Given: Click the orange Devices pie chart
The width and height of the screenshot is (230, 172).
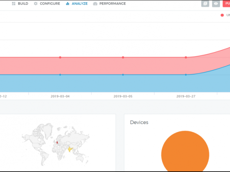Looking at the screenshot, I should [185, 153].
